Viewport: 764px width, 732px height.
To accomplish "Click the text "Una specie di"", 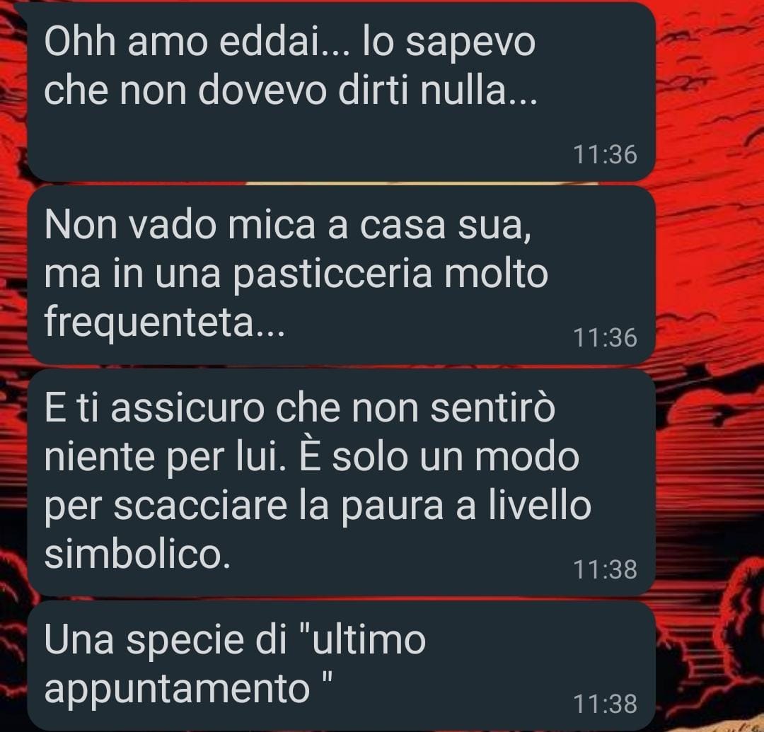I will coord(166,641).
